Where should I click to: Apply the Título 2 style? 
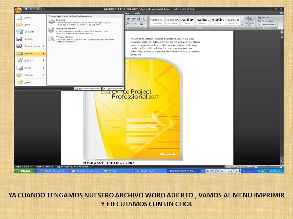[x=203, y=21]
